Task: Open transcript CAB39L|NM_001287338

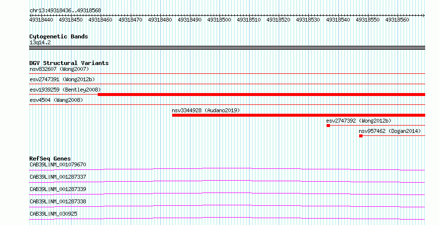Action: coord(58,201)
